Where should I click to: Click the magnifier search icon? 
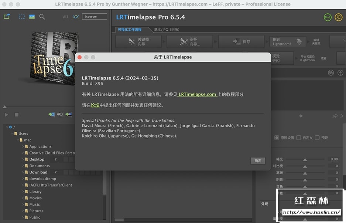coord(42,17)
